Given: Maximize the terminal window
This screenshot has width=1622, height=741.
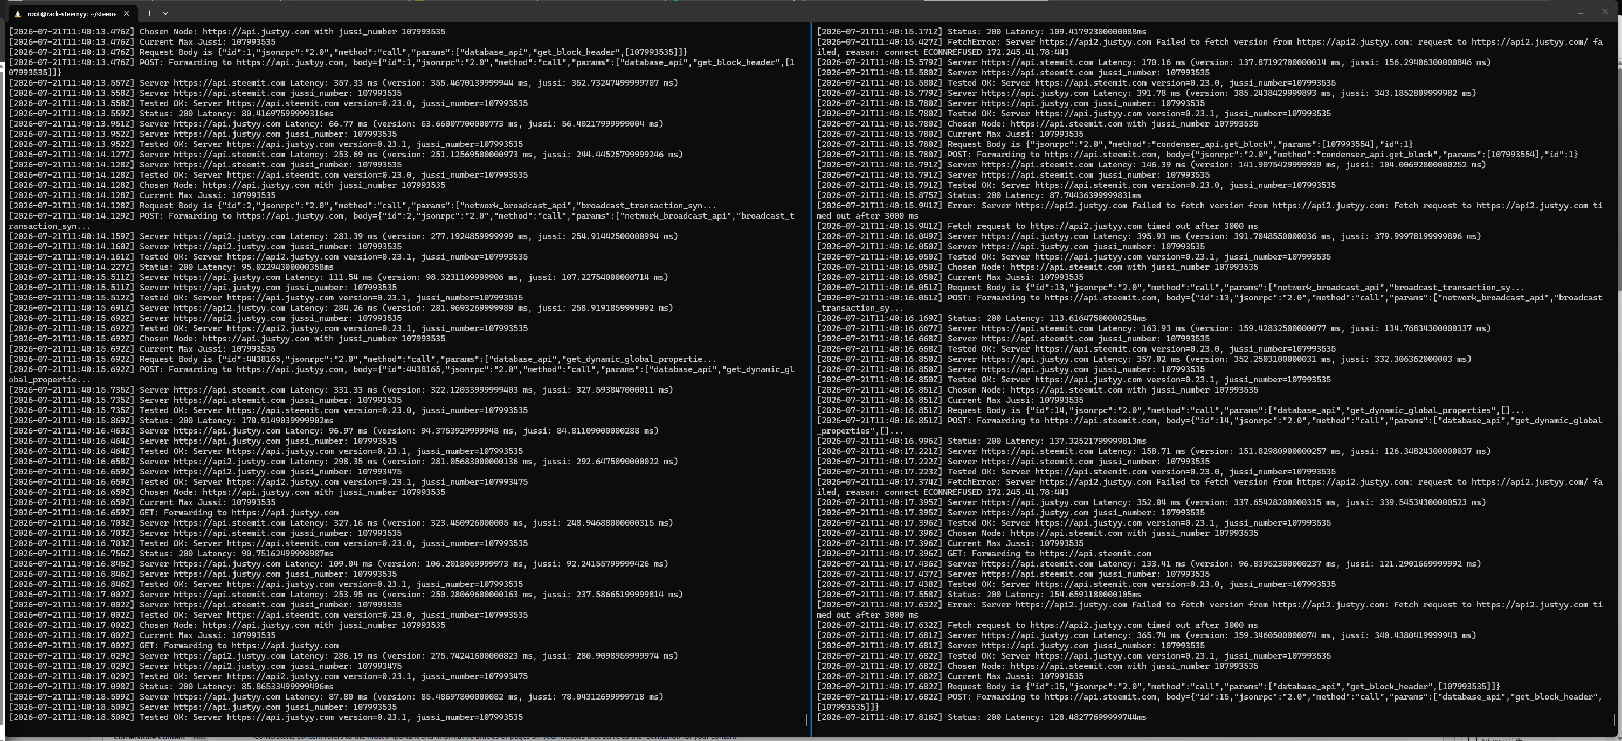Looking at the screenshot, I should (x=1580, y=11).
